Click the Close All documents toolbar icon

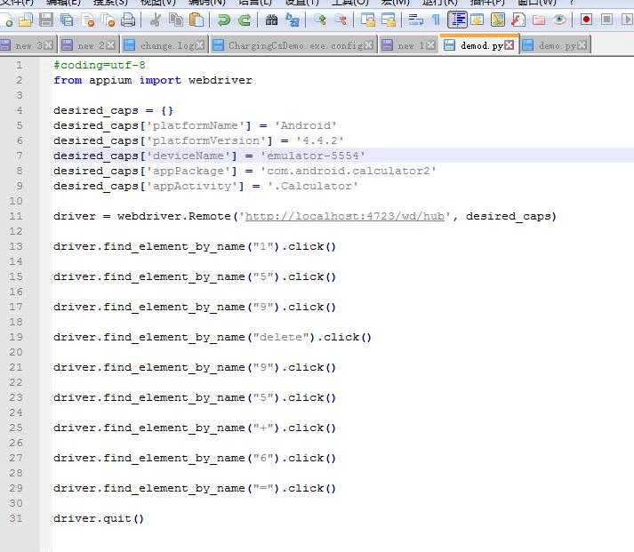[108, 20]
